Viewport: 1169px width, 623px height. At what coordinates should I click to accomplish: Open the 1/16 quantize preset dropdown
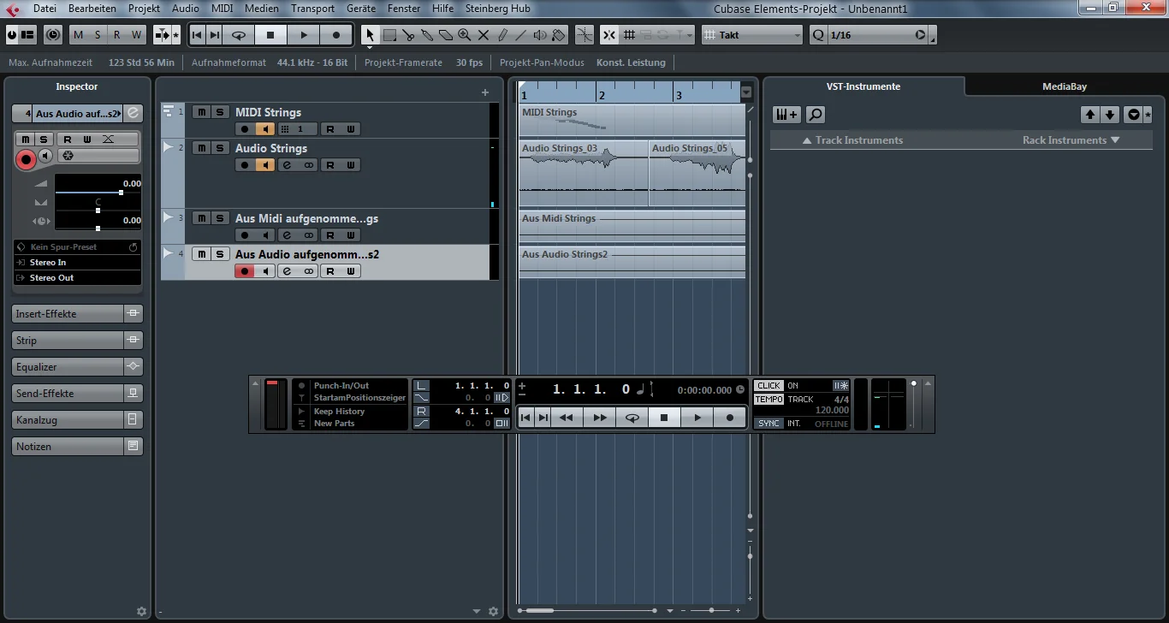[x=878, y=35]
